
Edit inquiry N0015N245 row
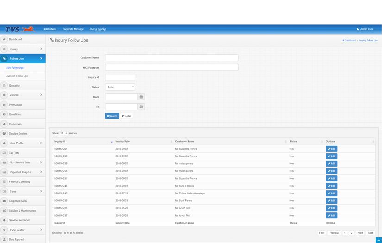point(332,193)
